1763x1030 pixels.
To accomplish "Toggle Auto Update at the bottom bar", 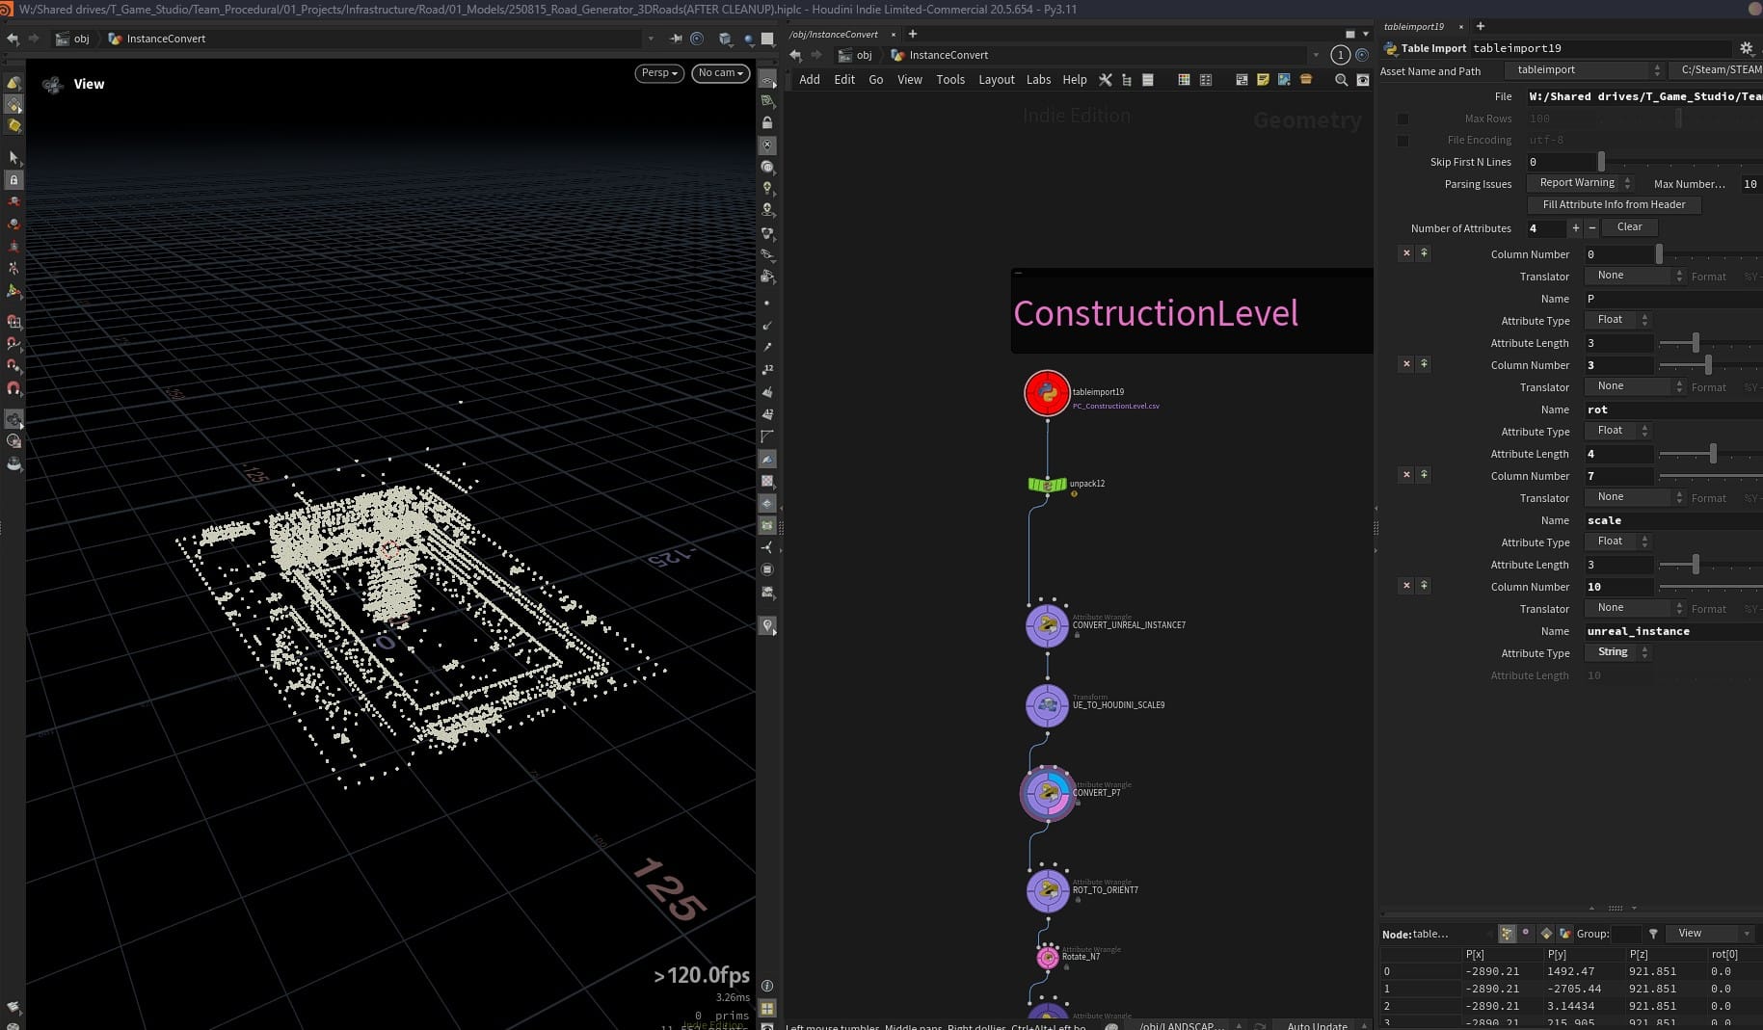I will point(1318,1026).
